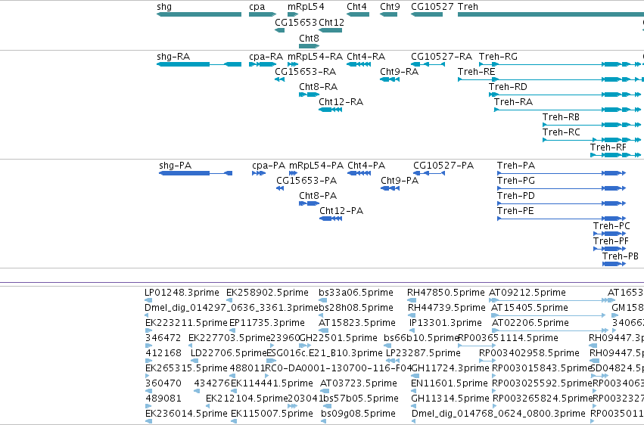
Task: Click the Treh-RF transcript label
Action: [608, 147]
